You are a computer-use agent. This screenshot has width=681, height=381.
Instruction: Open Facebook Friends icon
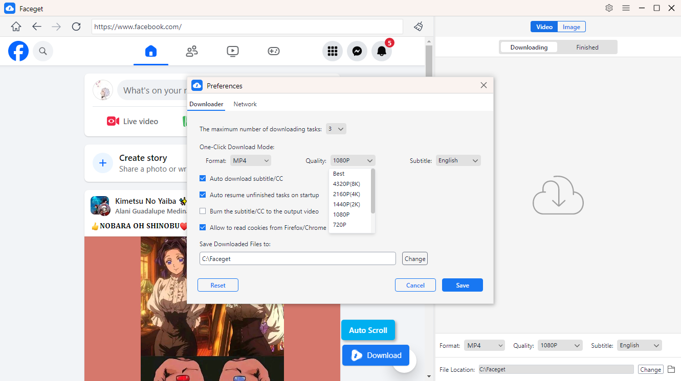[x=192, y=51]
